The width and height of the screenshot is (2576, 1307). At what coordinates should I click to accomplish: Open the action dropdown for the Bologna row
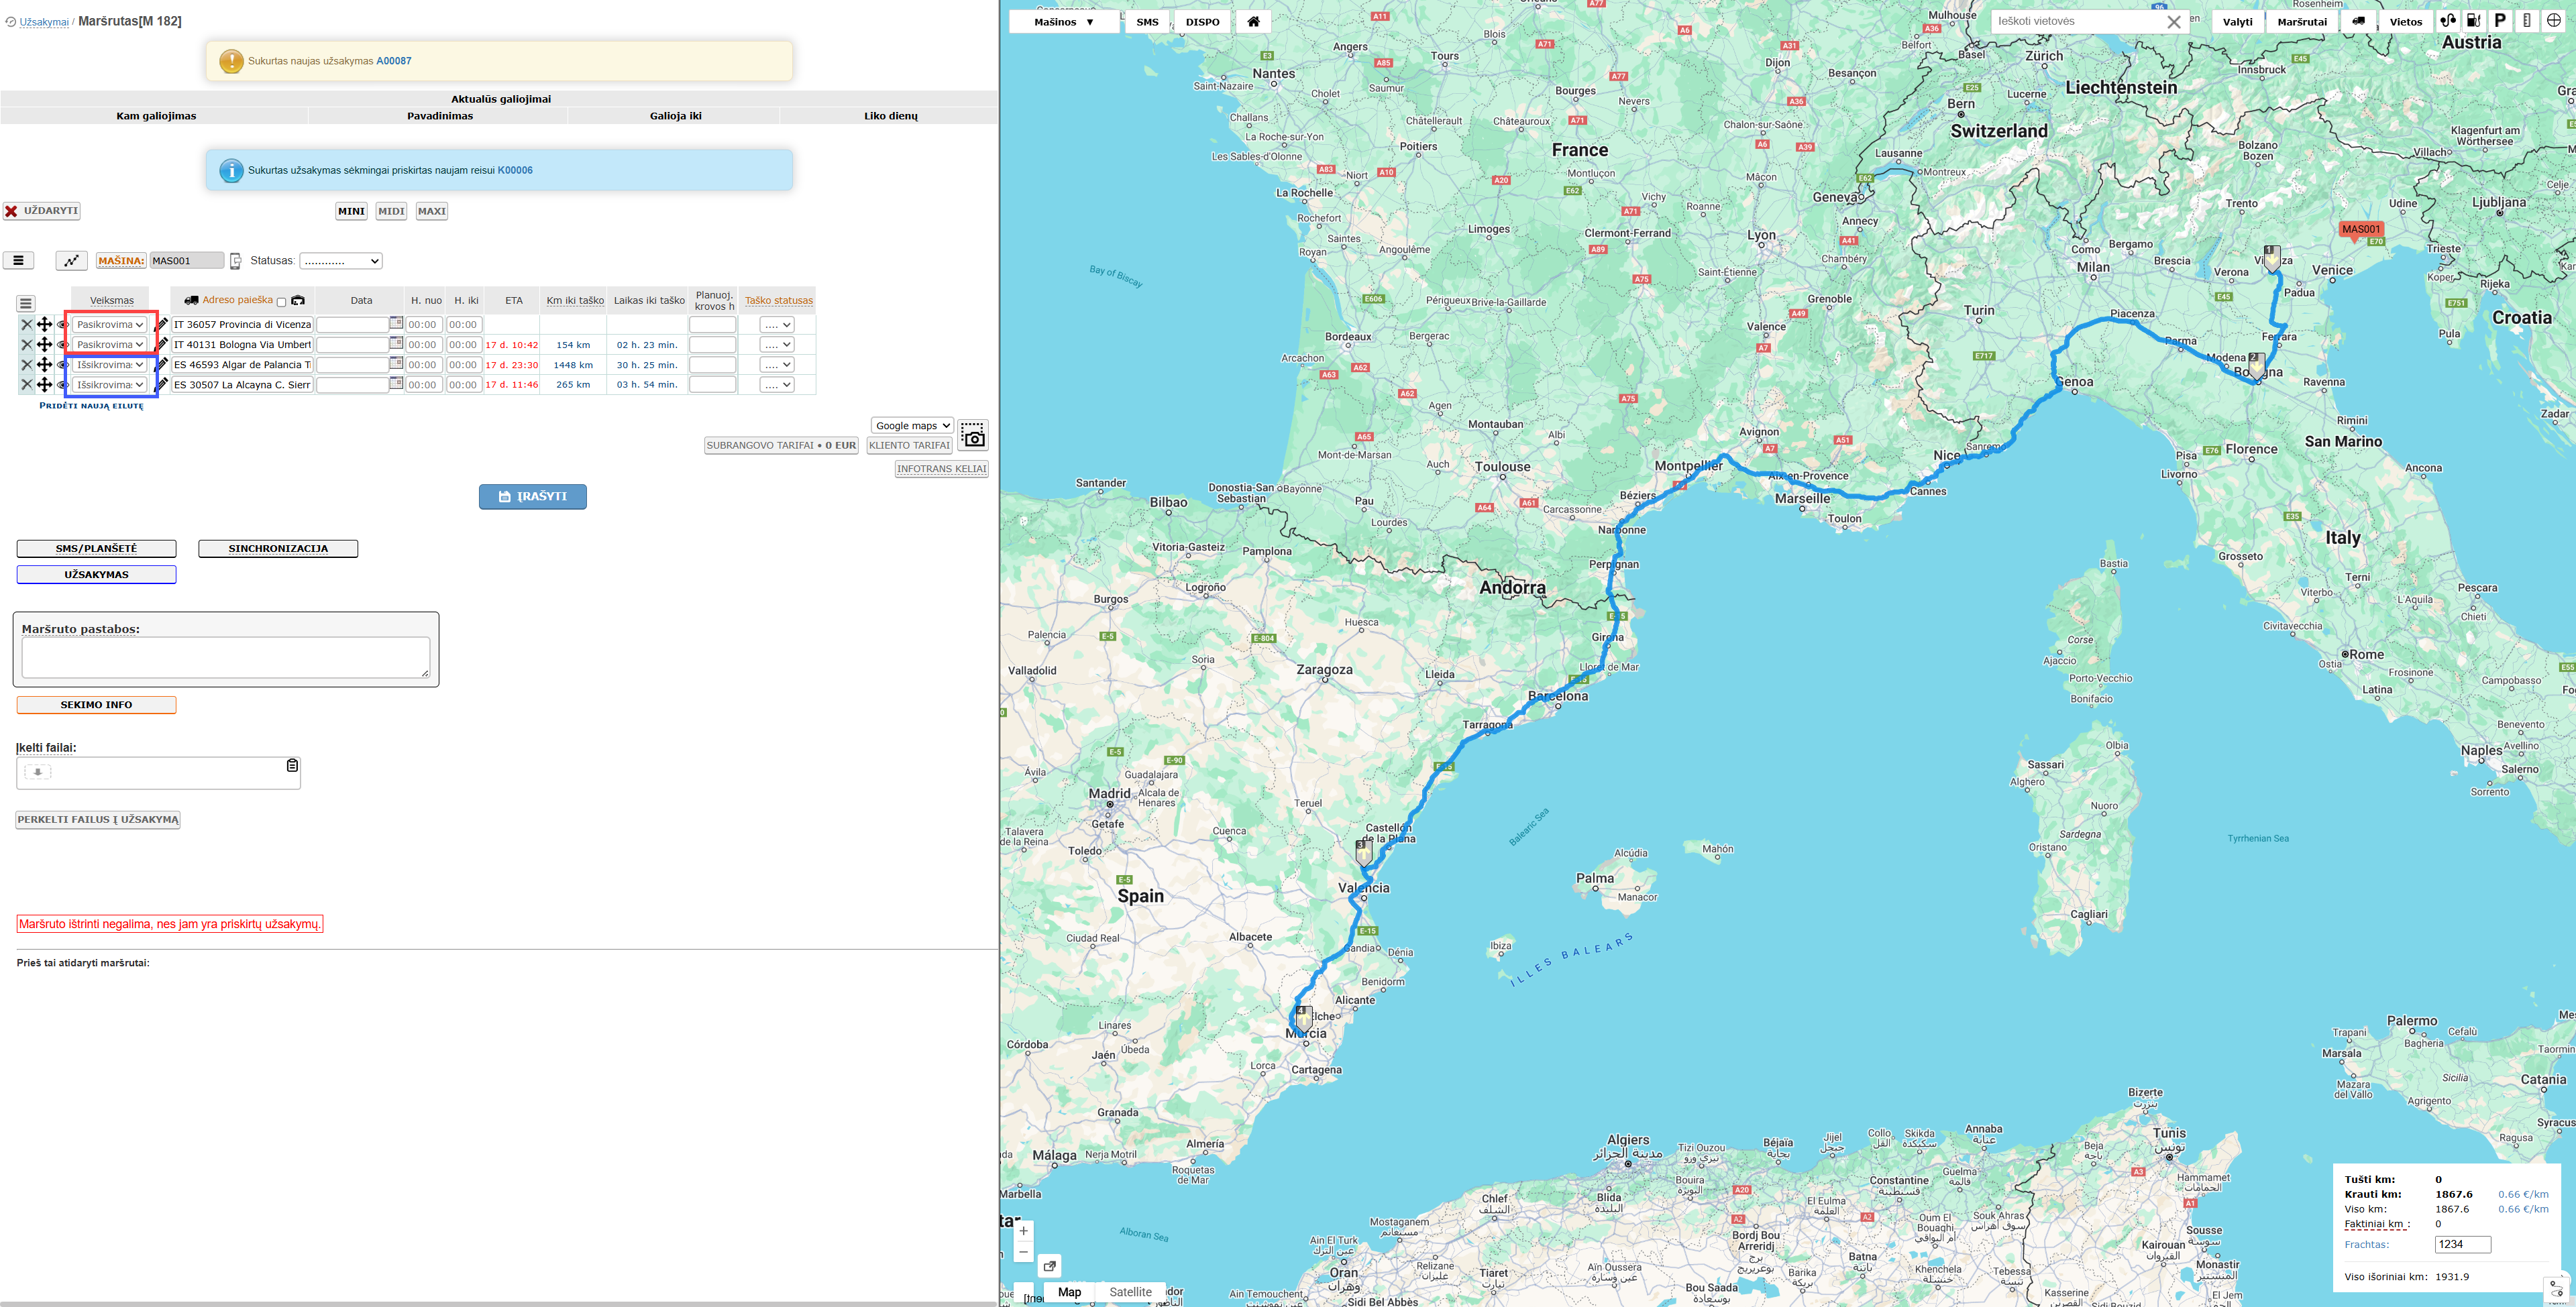(110, 345)
